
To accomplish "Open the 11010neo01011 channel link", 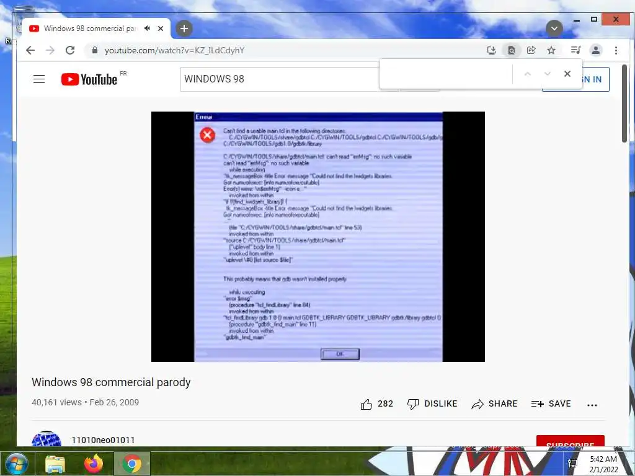I will pos(103,440).
